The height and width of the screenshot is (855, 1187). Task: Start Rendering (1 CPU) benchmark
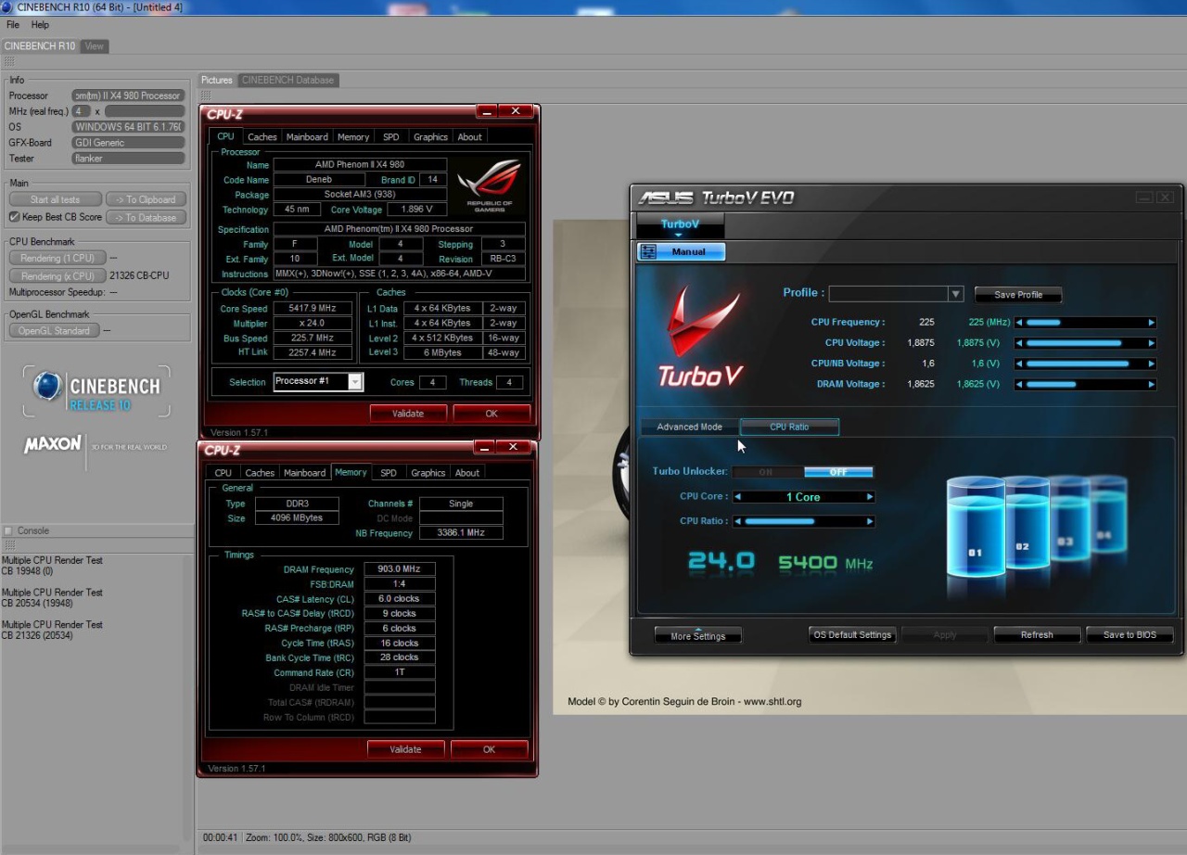(57, 258)
